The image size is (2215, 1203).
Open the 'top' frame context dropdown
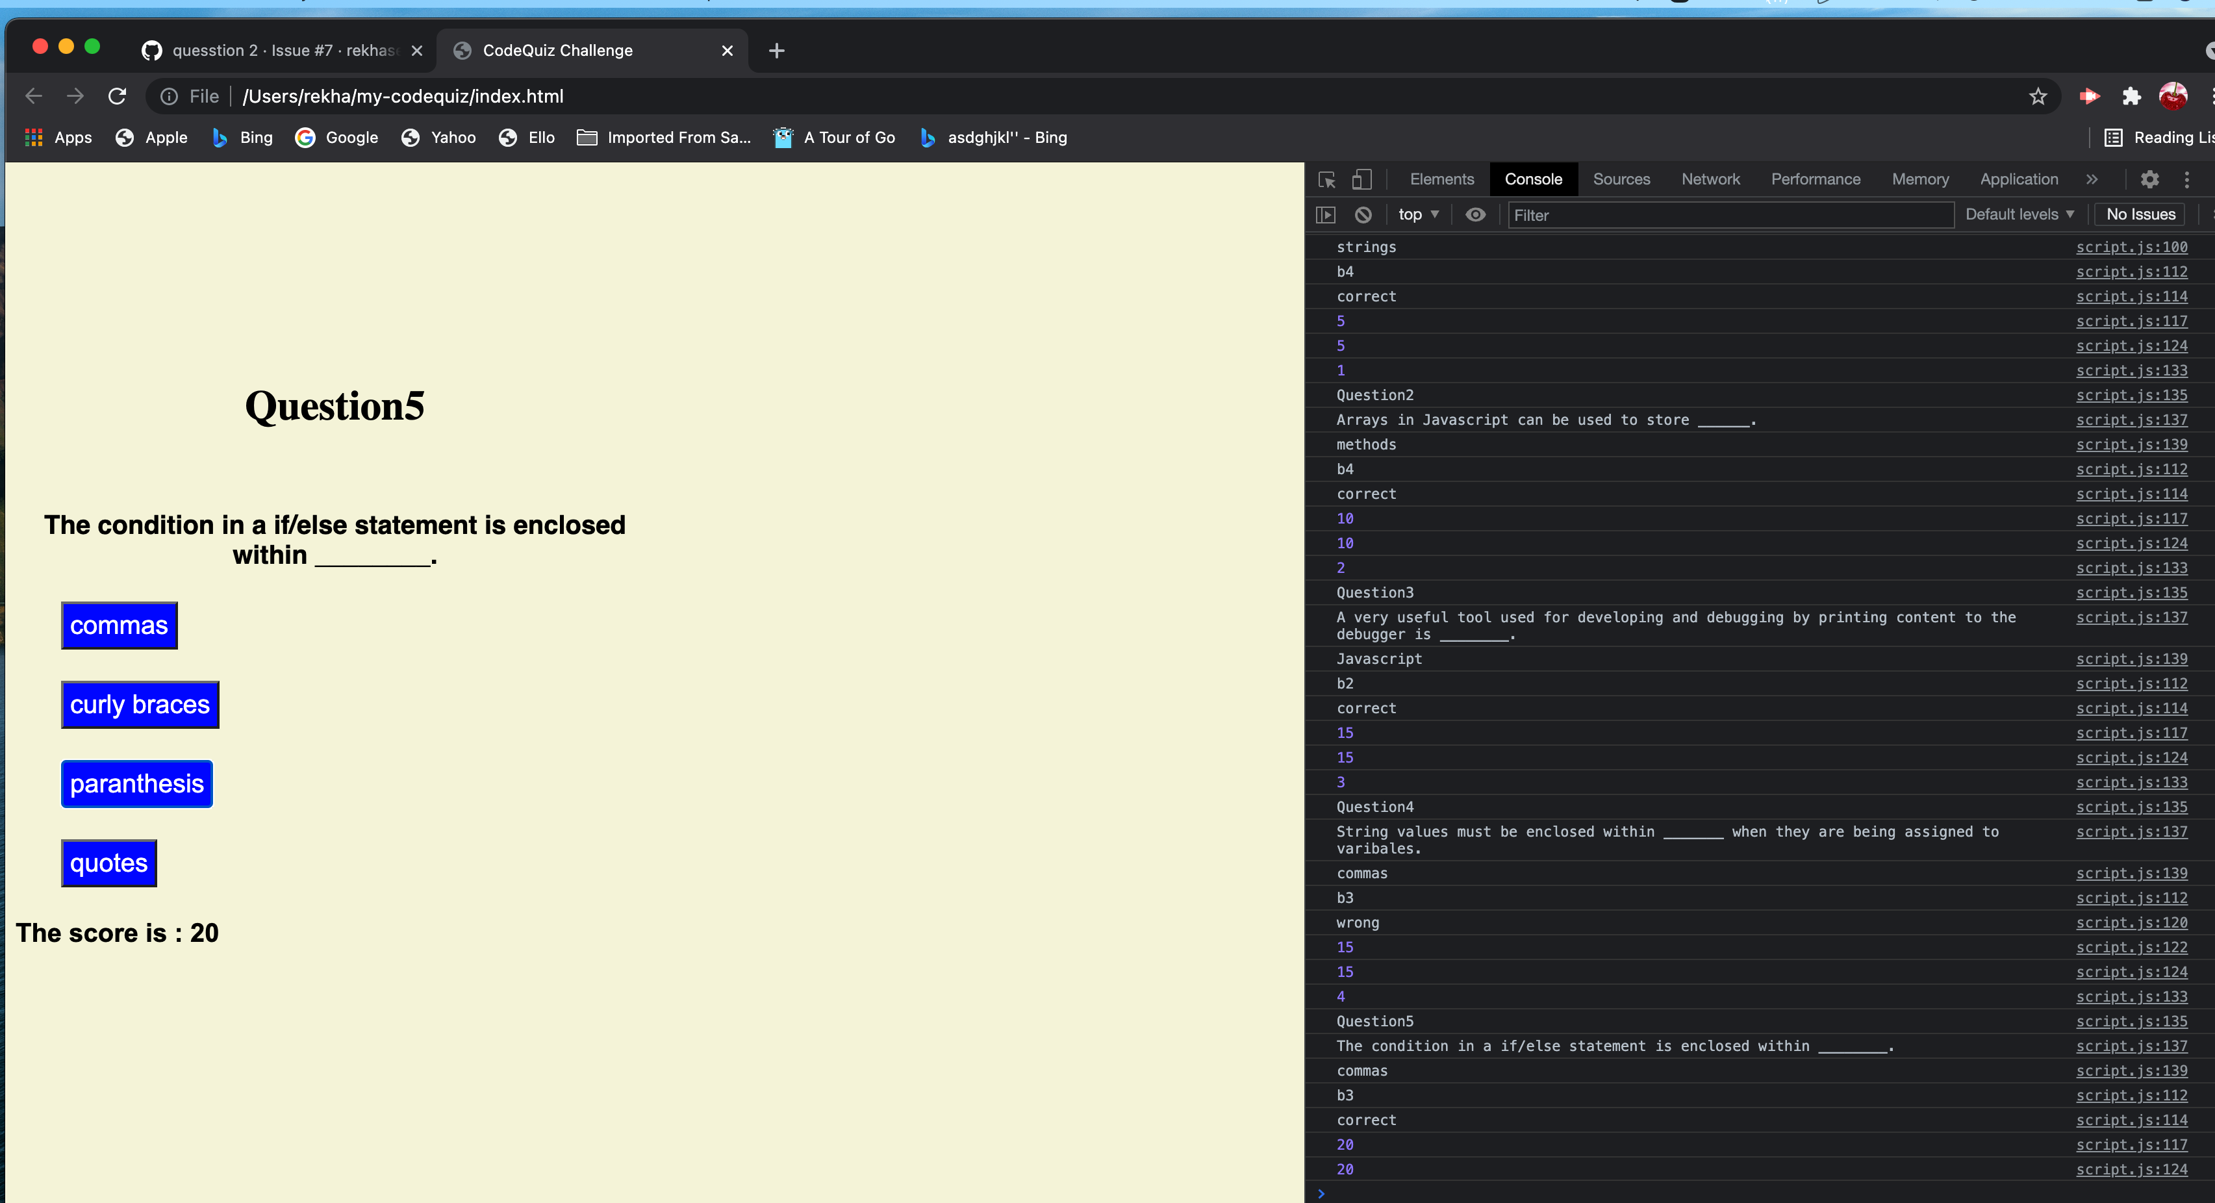1417,215
